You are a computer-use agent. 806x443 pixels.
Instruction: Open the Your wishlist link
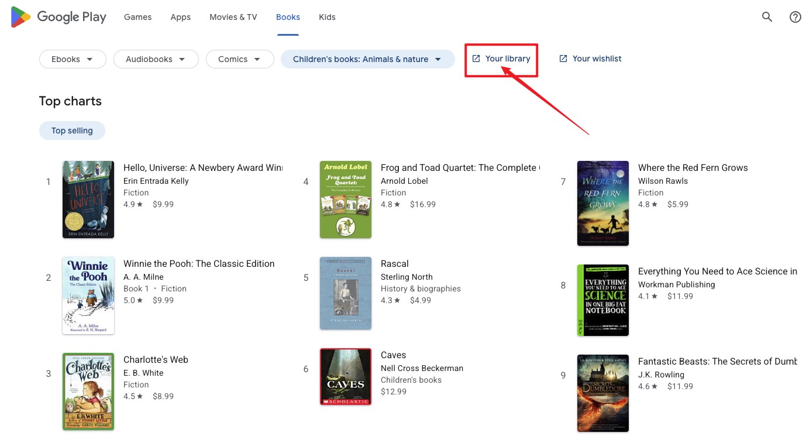pyautogui.click(x=591, y=59)
